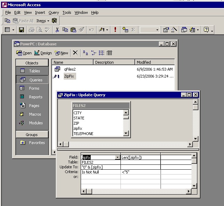
Task: Open the Query menu
Action: [54, 12]
